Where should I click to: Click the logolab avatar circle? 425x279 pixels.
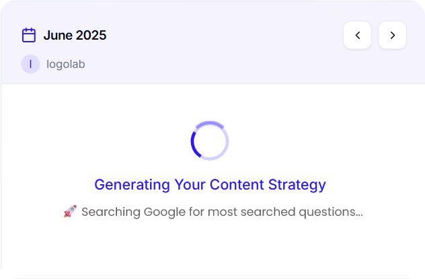(30, 64)
